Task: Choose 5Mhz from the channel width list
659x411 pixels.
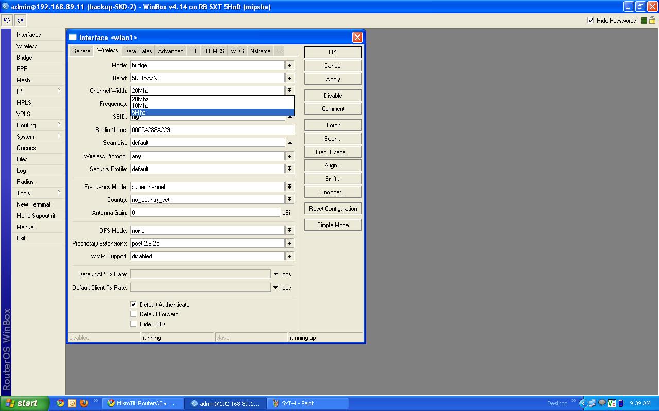Action: point(212,113)
